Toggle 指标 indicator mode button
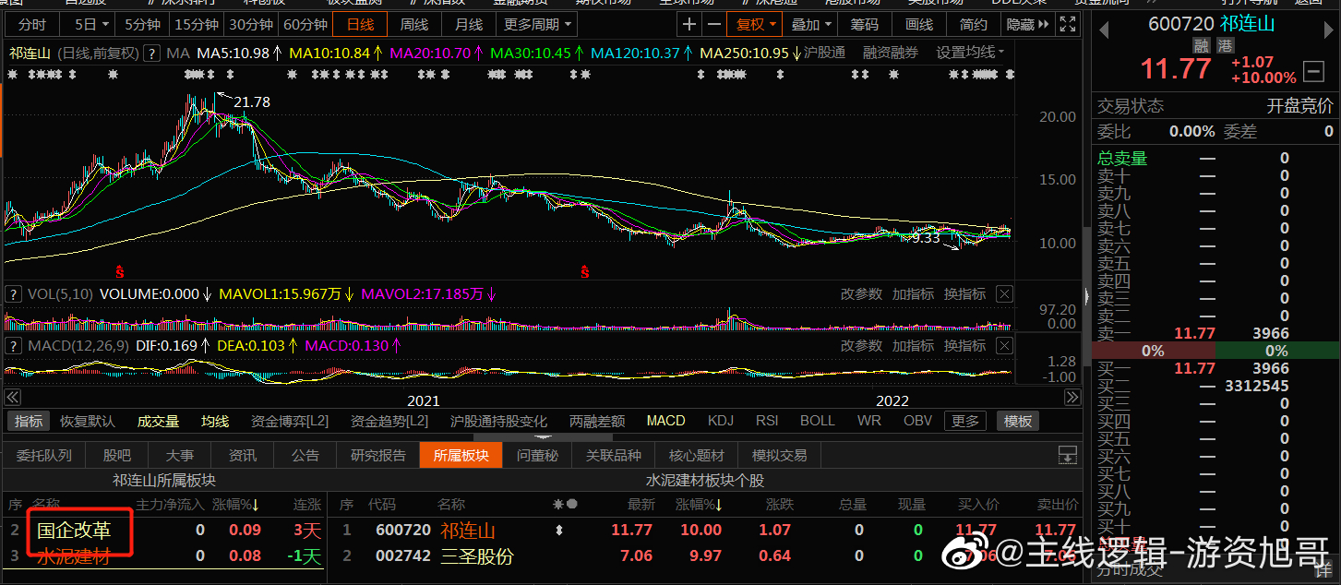 29,421
